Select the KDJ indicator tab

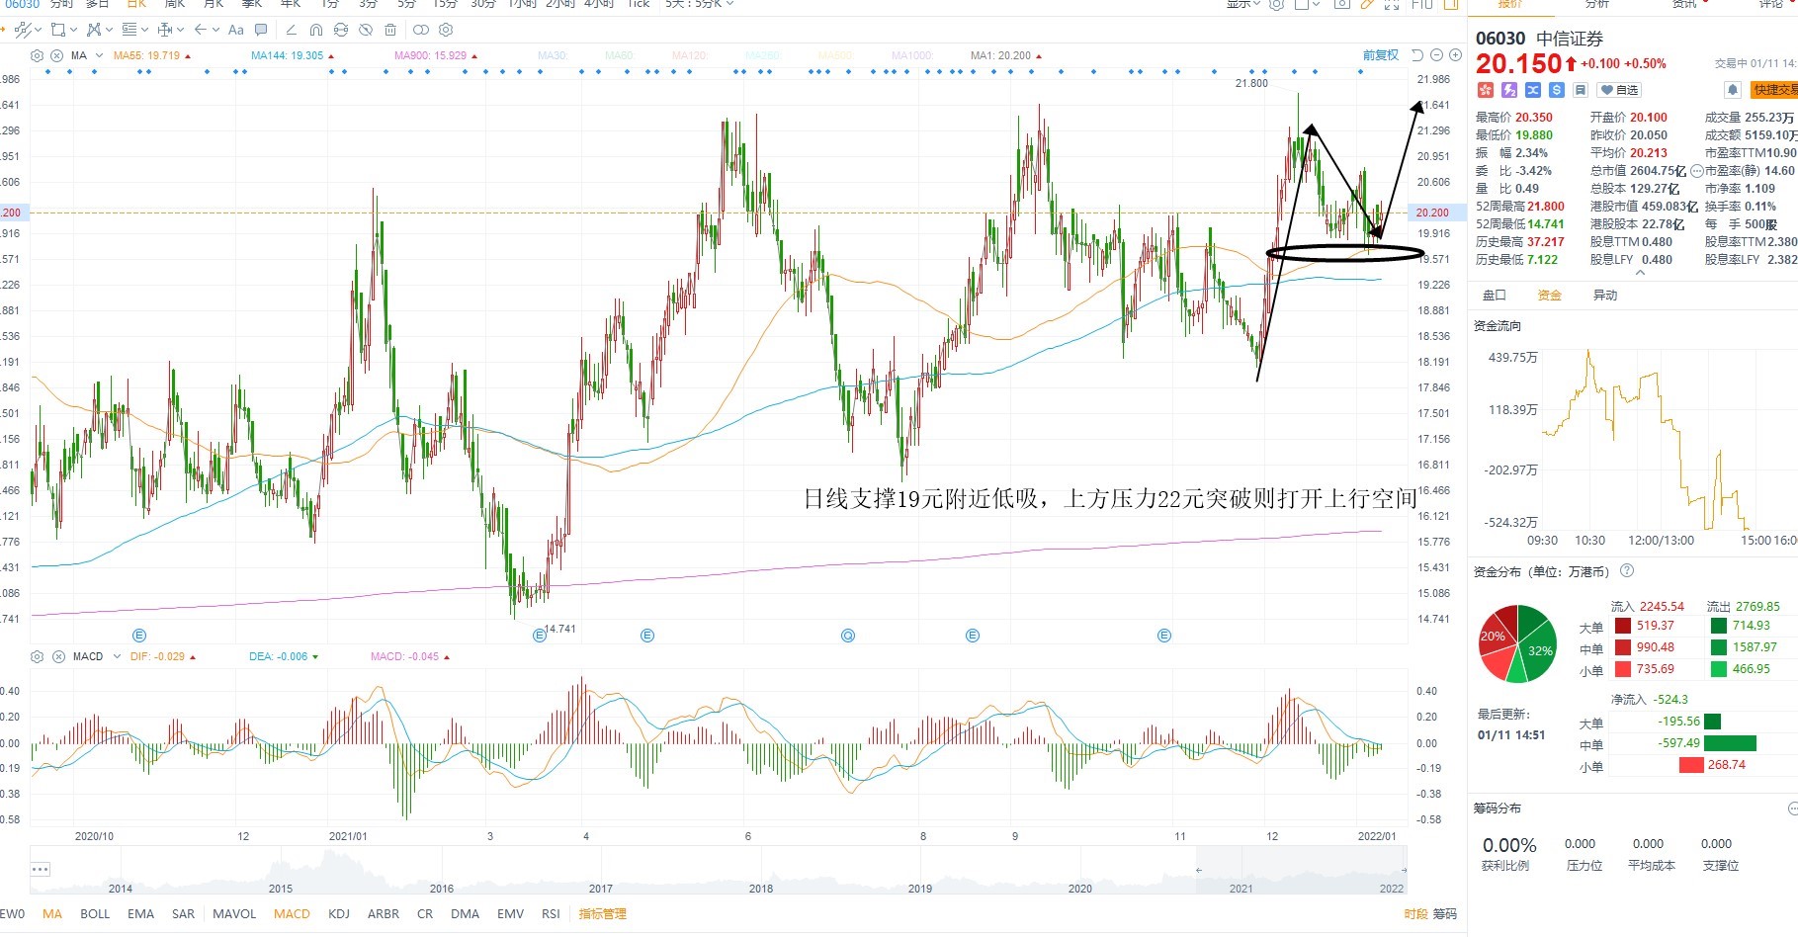[x=339, y=913]
